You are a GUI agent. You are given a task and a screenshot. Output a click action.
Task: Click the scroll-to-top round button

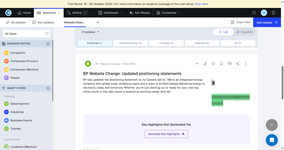tap(272, 125)
